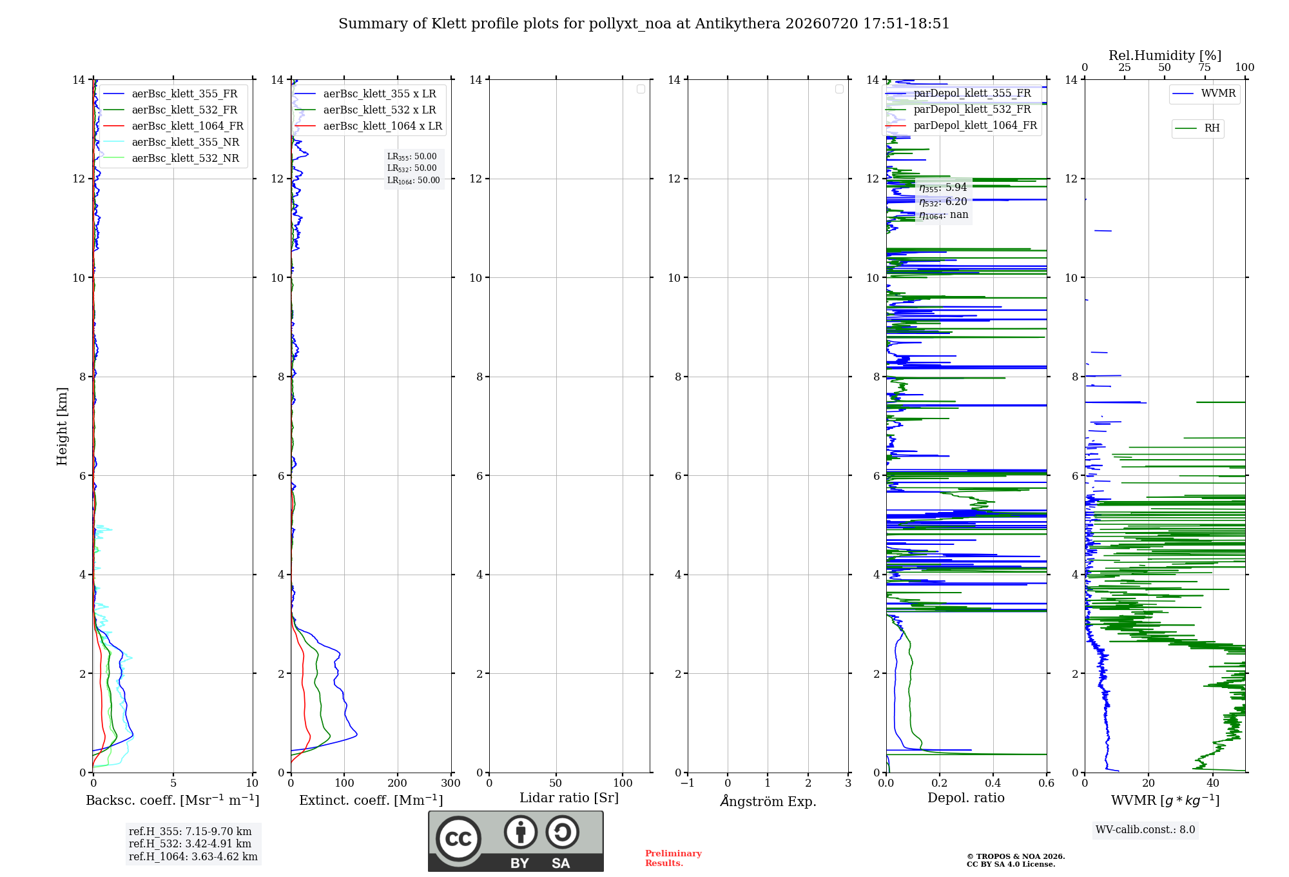Click the lidar ratio LR355 annotation box
The image size is (1289, 877).
(x=414, y=168)
